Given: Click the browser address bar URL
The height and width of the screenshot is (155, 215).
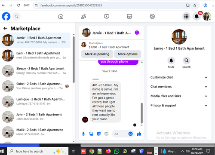Looking at the screenshot, I should click(71, 5).
